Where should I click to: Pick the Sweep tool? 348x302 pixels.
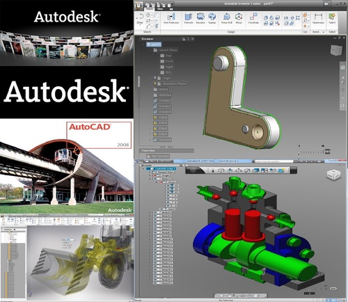point(212,18)
